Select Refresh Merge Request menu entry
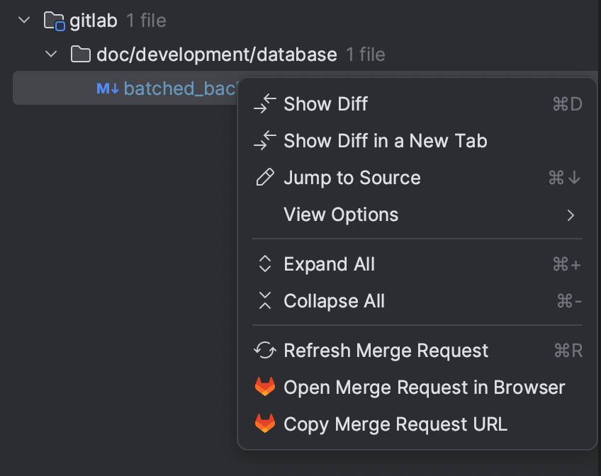The height and width of the screenshot is (476, 601). (x=386, y=350)
